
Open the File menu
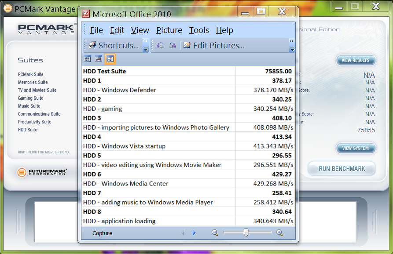point(96,30)
